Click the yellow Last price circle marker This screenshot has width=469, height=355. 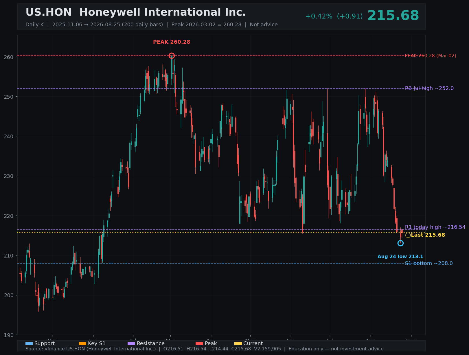coord(408,235)
